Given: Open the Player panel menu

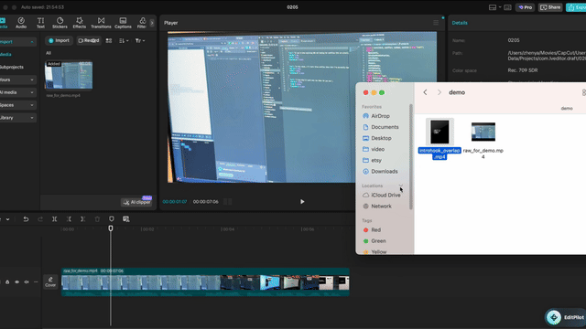Looking at the screenshot, I should (x=436, y=23).
